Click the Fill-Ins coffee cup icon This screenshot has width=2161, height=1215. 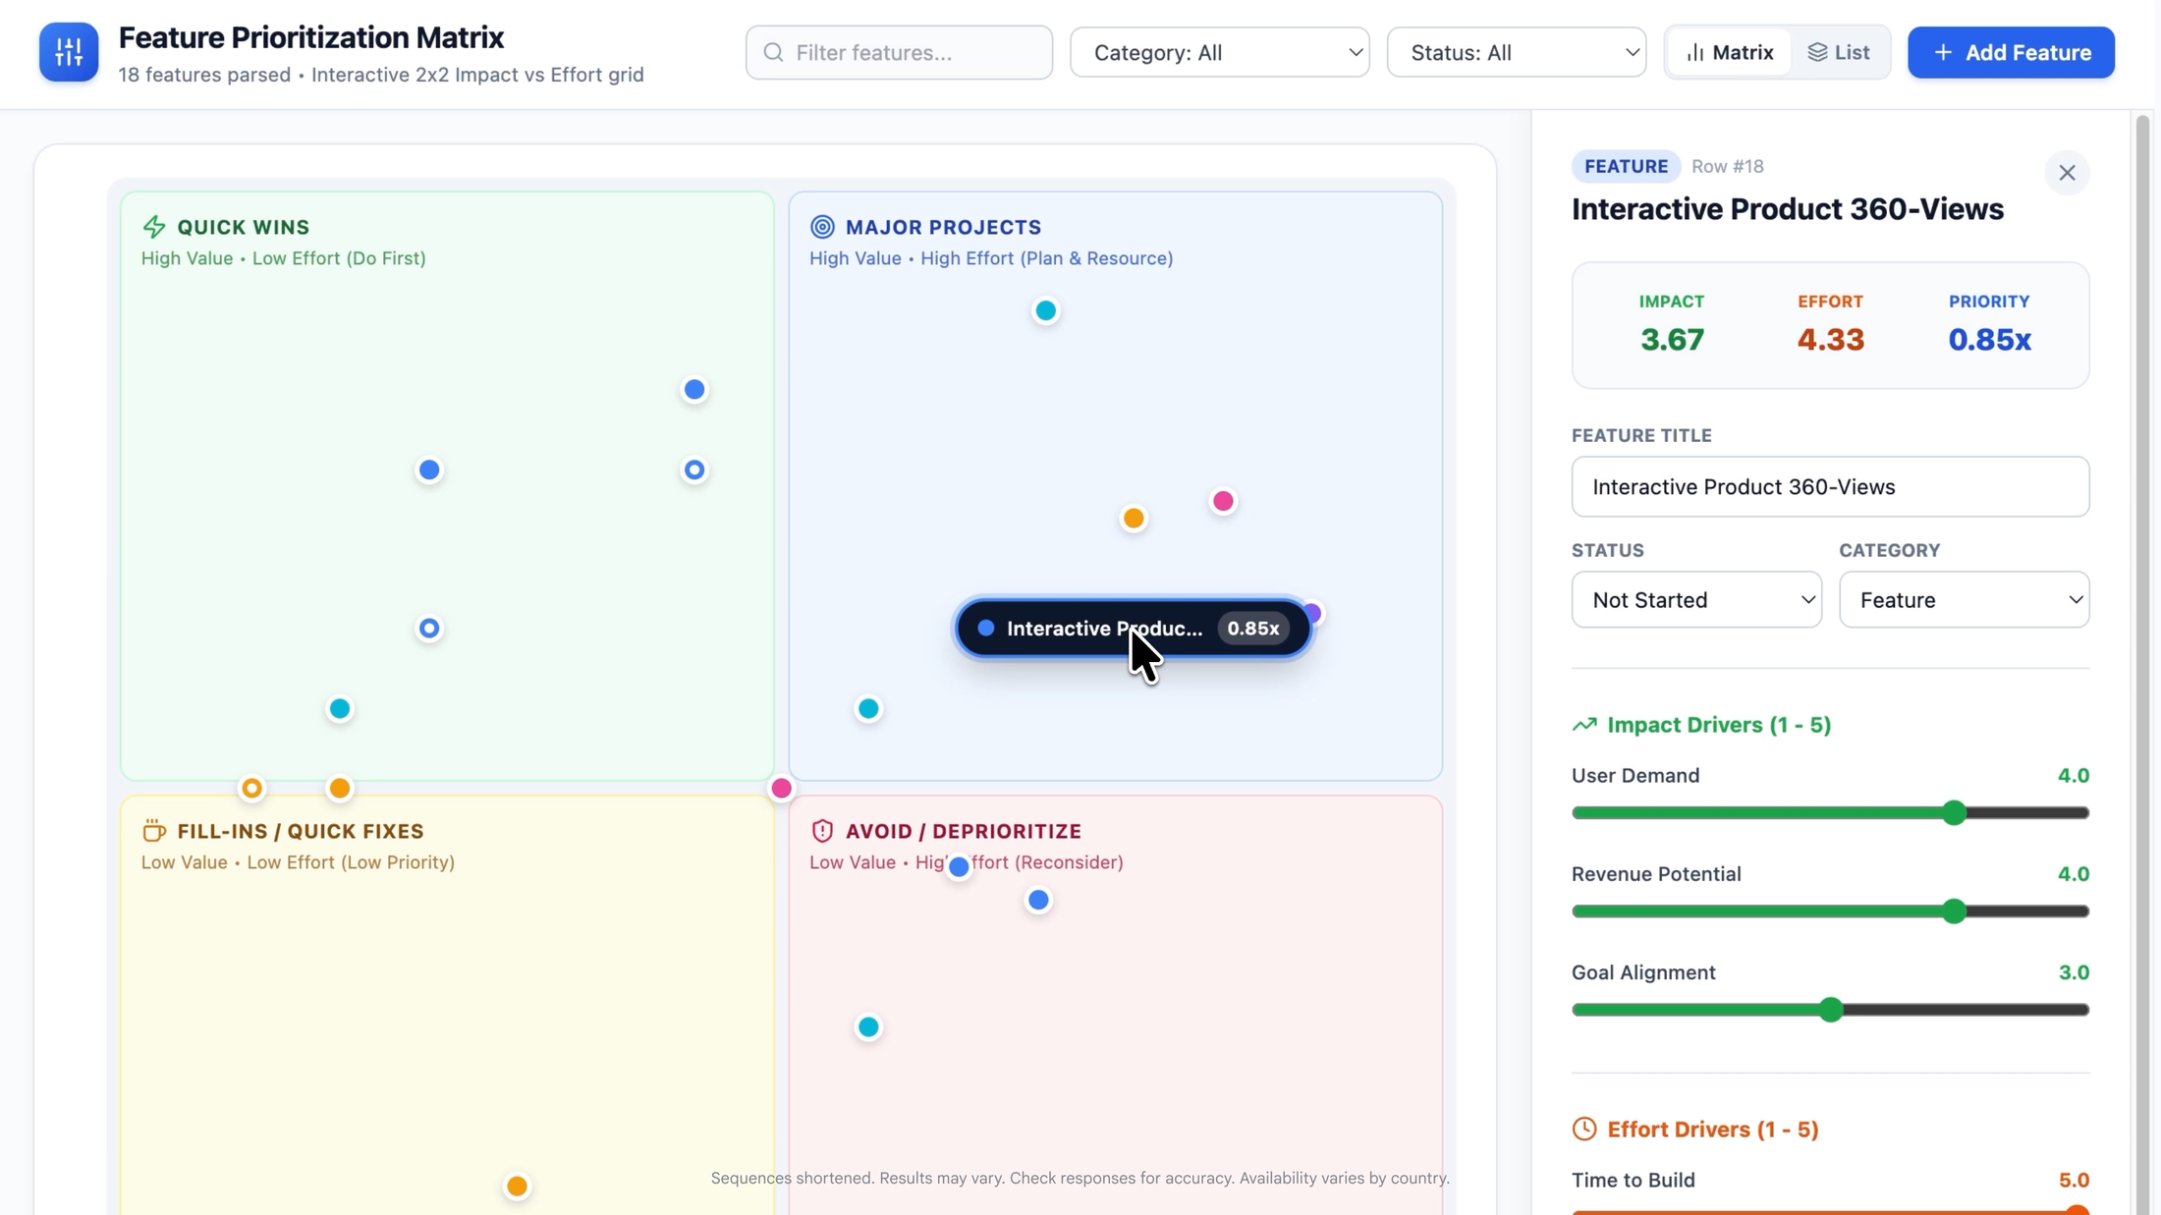pyautogui.click(x=154, y=831)
